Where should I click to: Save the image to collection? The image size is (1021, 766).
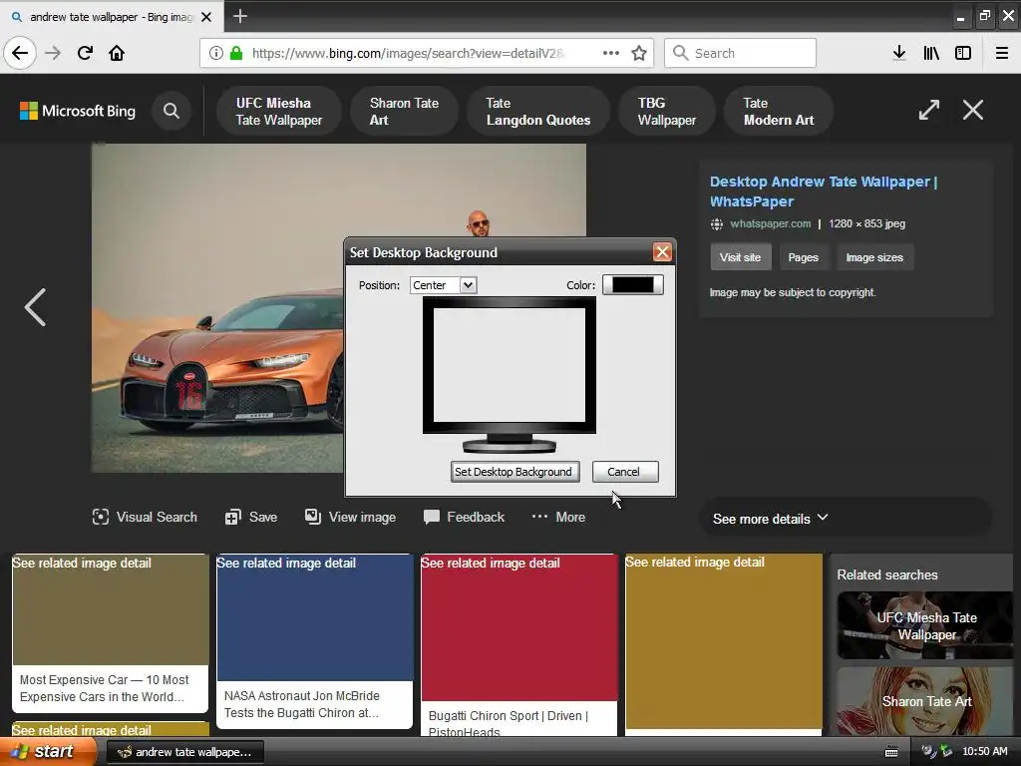251,517
